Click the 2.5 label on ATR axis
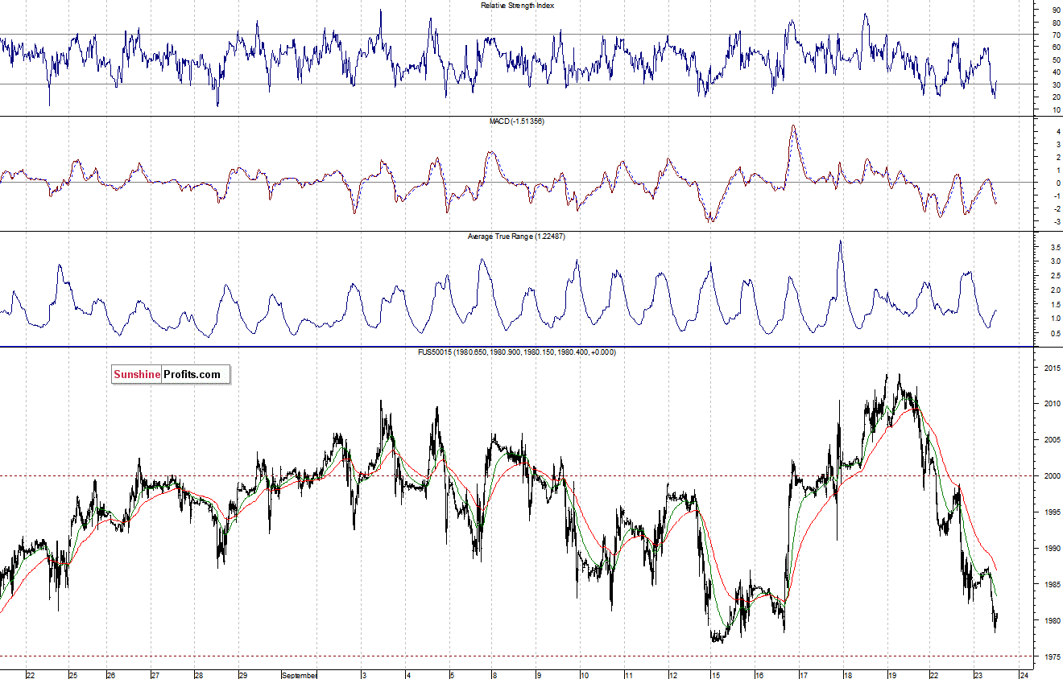The height and width of the screenshot is (679, 1063). tap(1055, 276)
